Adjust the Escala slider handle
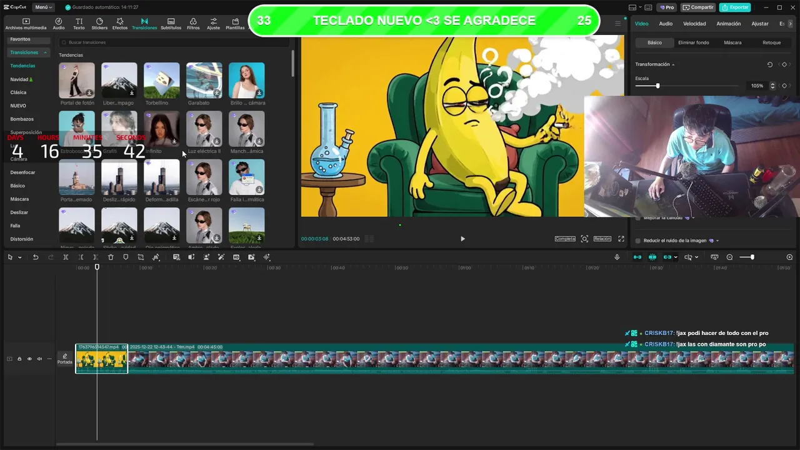 (x=657, y=86)
